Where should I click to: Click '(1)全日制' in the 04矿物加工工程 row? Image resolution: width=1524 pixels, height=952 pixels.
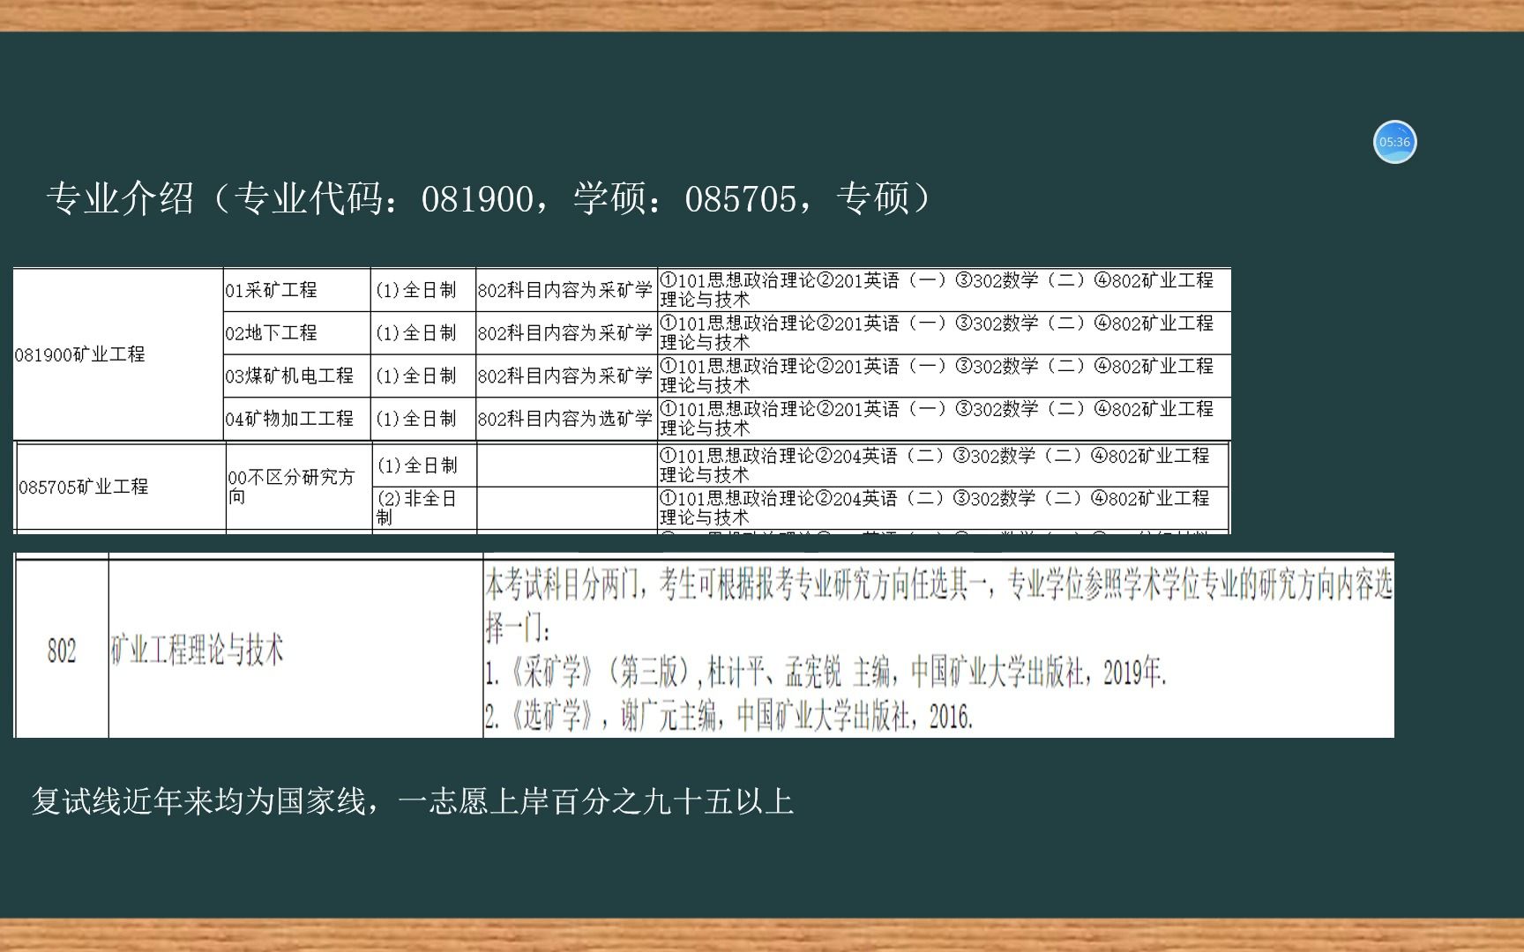[x=423, y=419]
